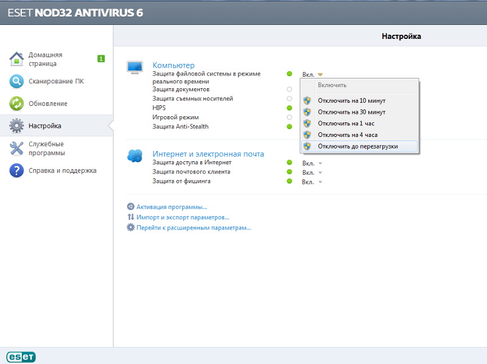Viewport: 487px width, 364px height.
Task: Click the Защита съемных носителей label
Action: (192, 99)
